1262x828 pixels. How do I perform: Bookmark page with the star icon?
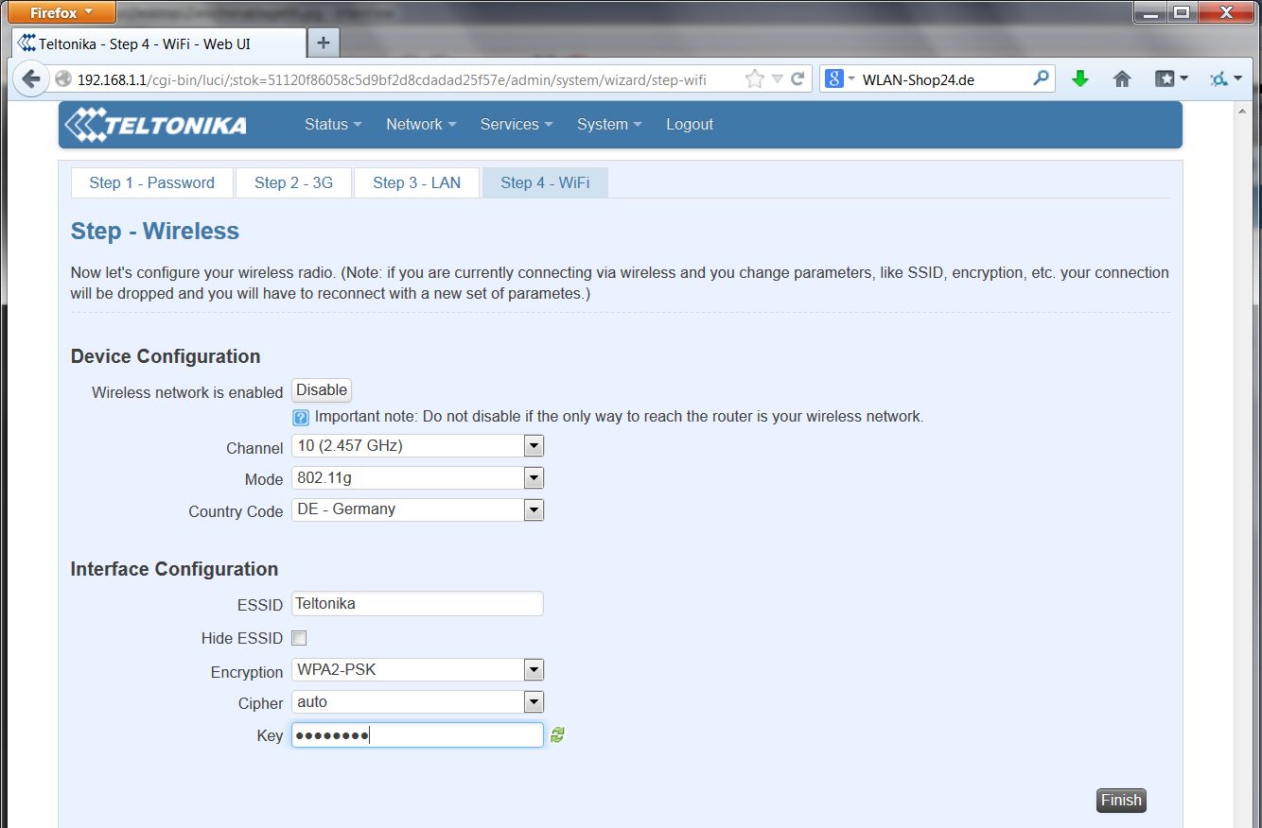click(x=754, y=79)
